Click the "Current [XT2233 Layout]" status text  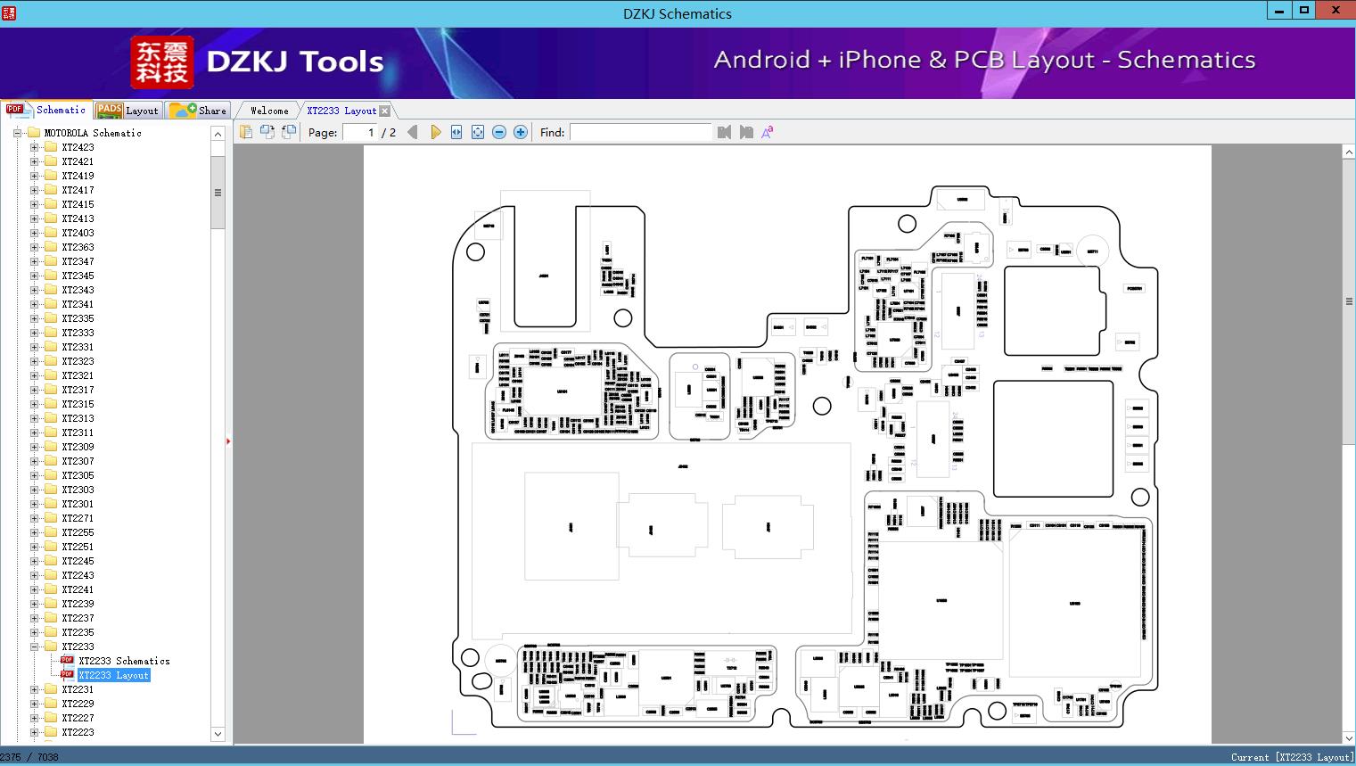[1292, 757]
